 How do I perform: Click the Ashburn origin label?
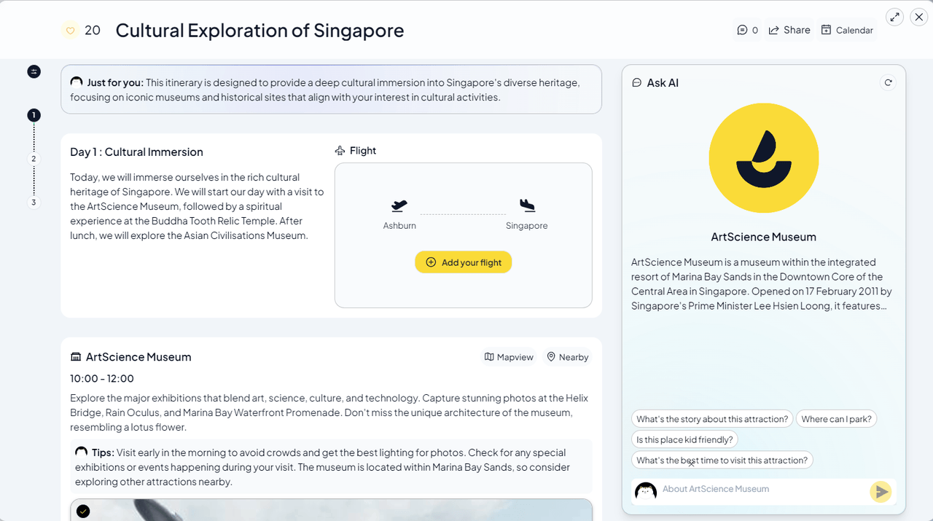pos(399,226)
